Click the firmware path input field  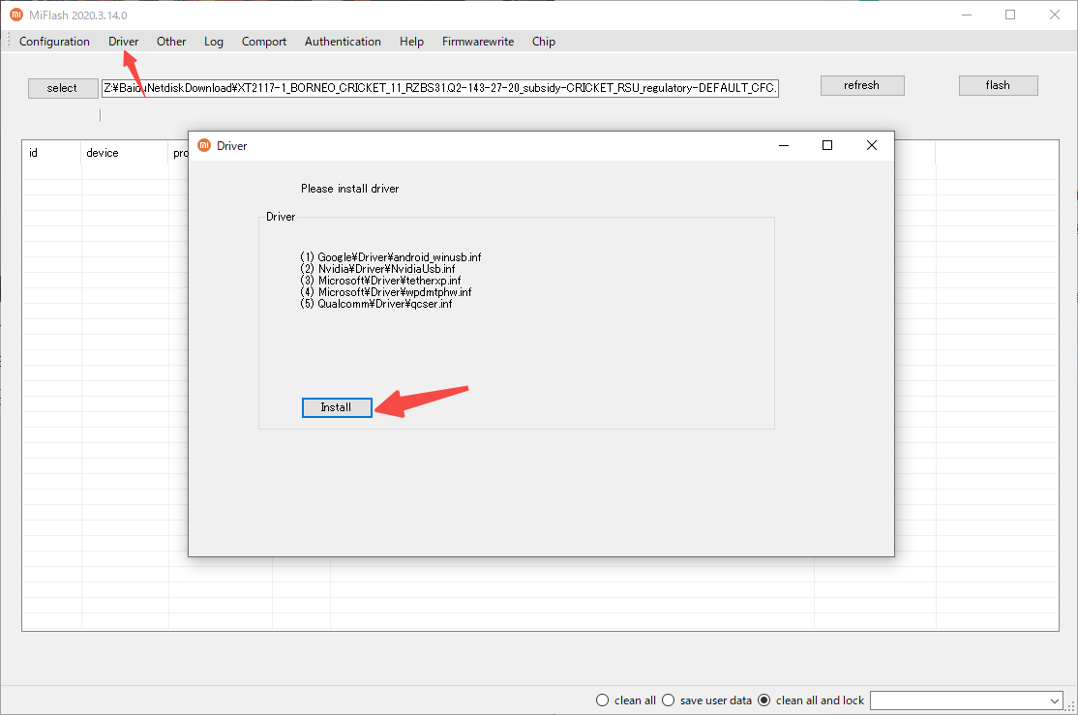pos(440,88)
